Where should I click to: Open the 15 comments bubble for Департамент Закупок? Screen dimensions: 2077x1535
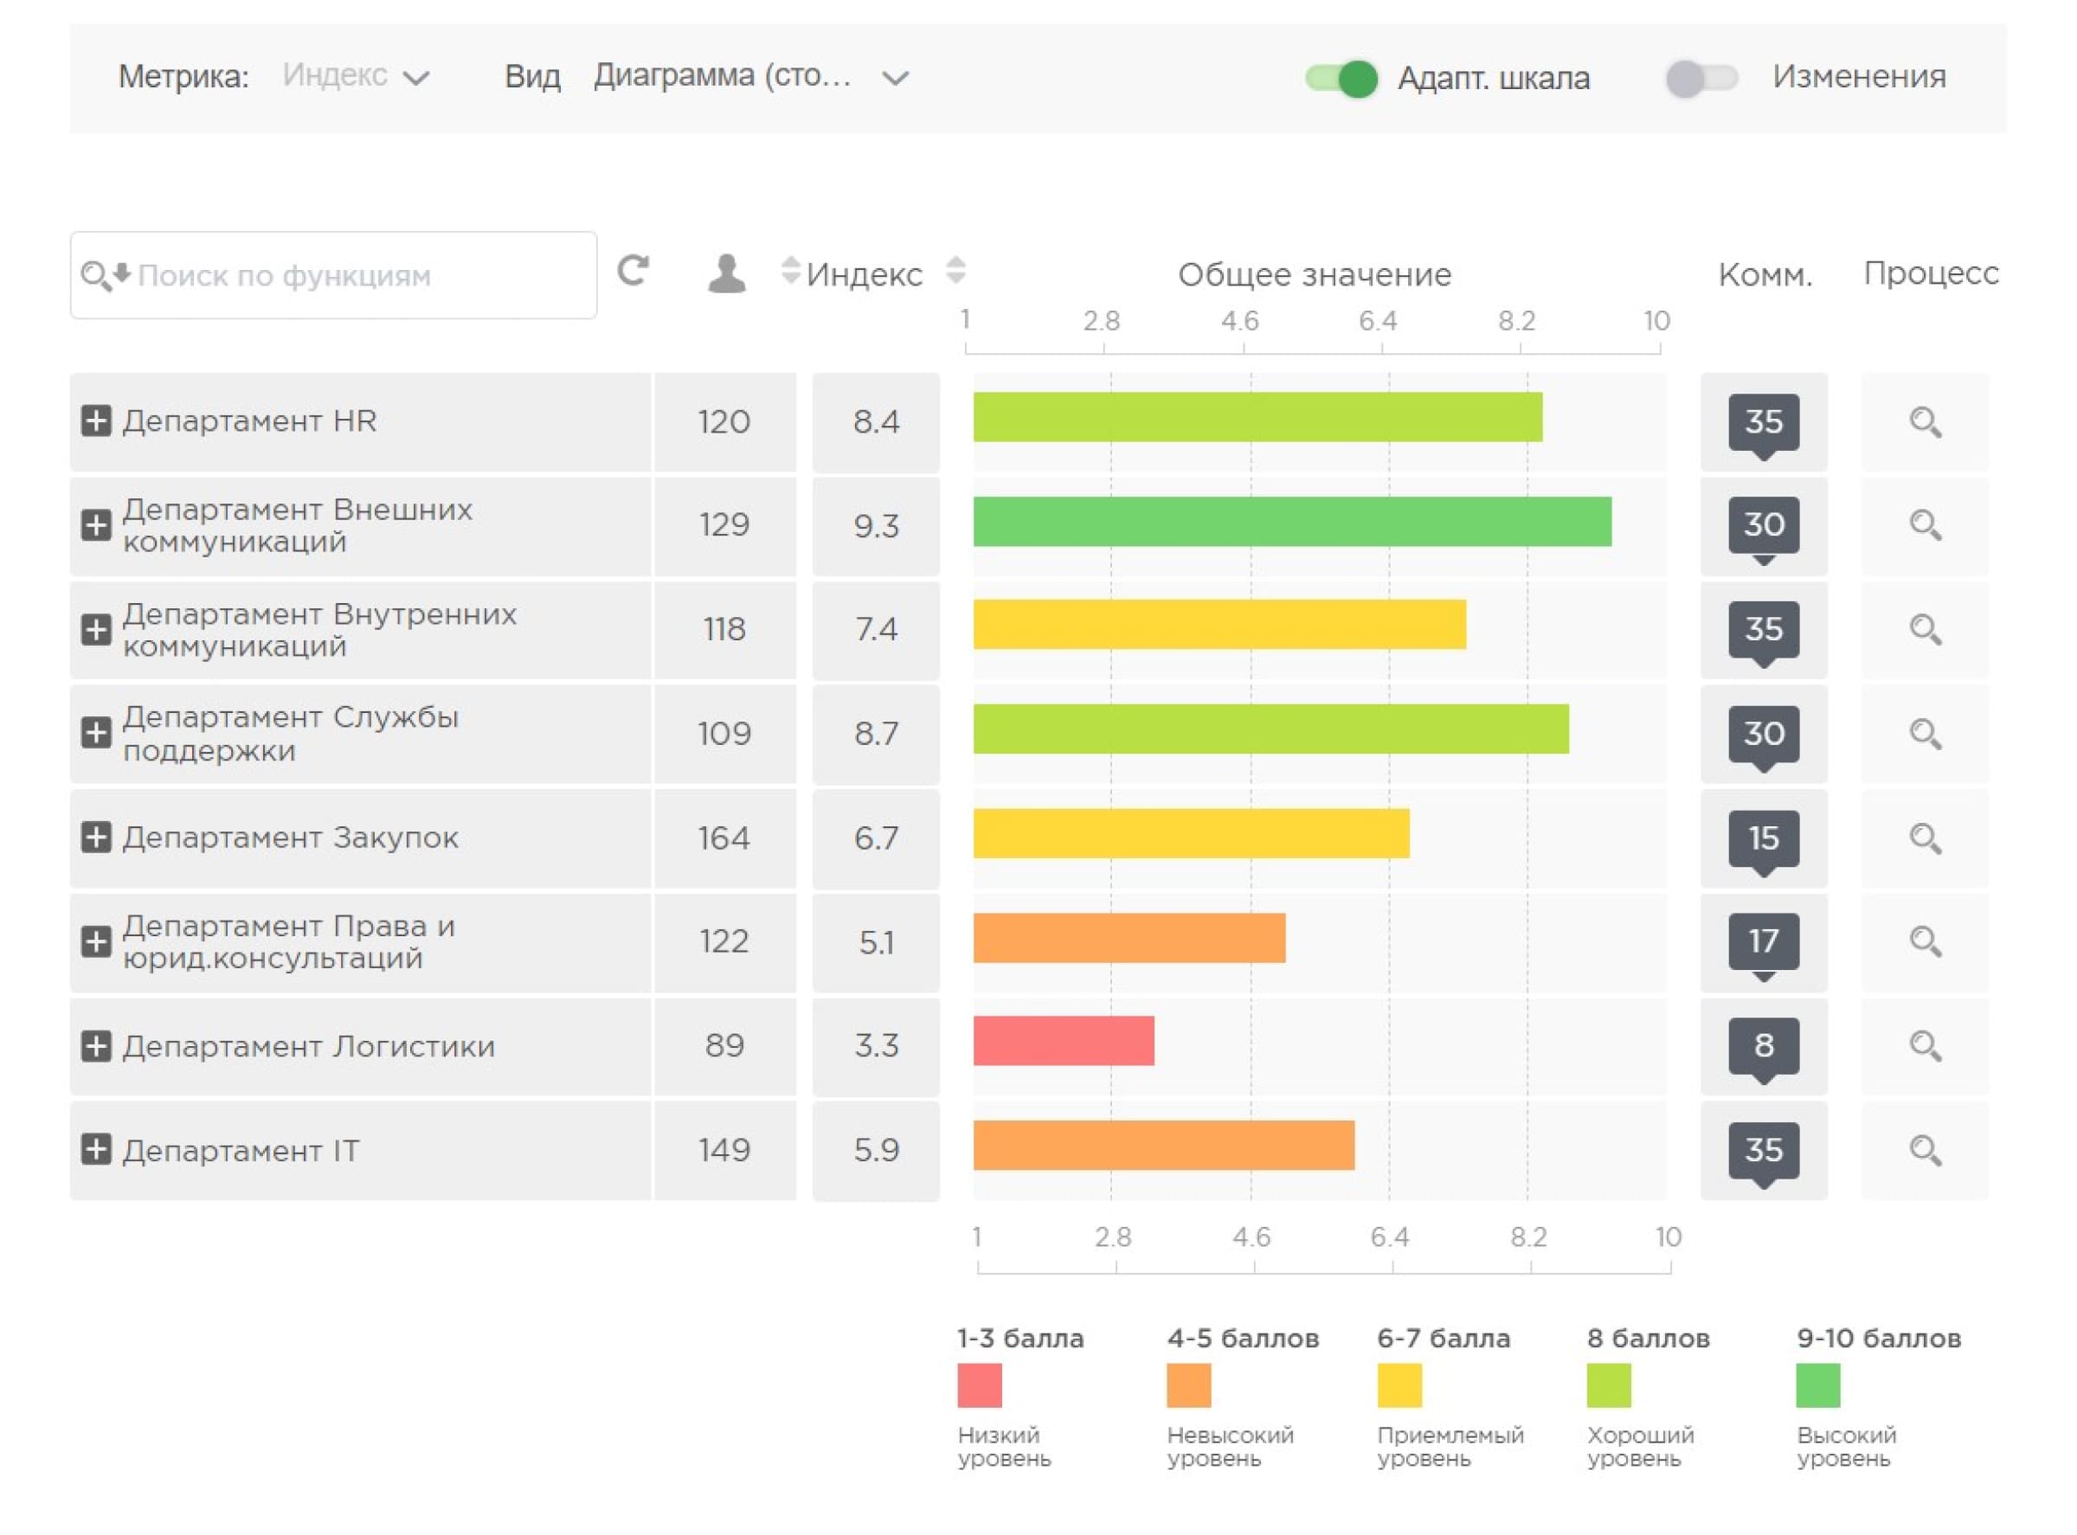click(1765, 838)
